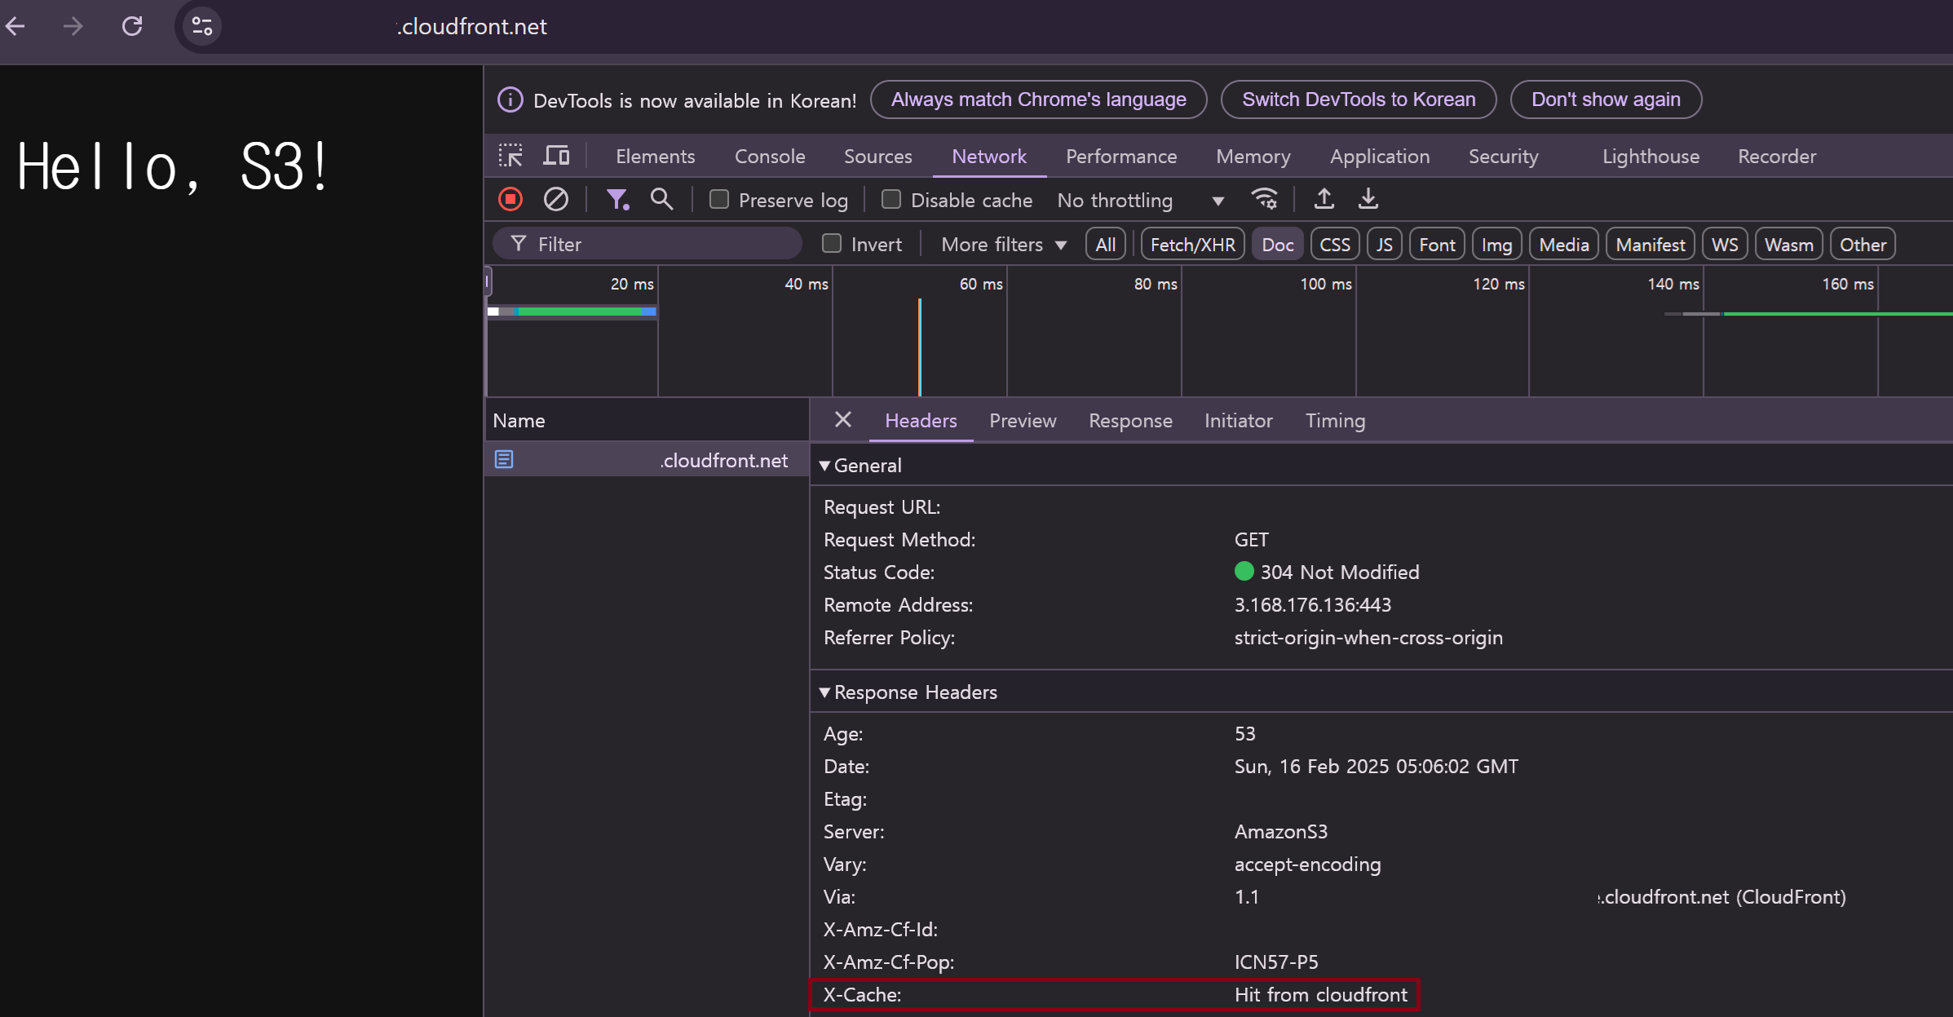Expand the More filters dropdown
1953x1017 pixels.
1003,245
